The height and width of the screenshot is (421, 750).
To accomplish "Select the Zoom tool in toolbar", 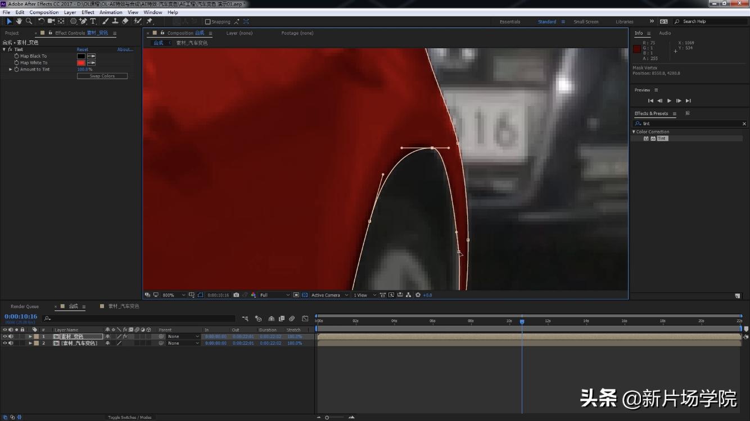I will click(x=29, y=21).
